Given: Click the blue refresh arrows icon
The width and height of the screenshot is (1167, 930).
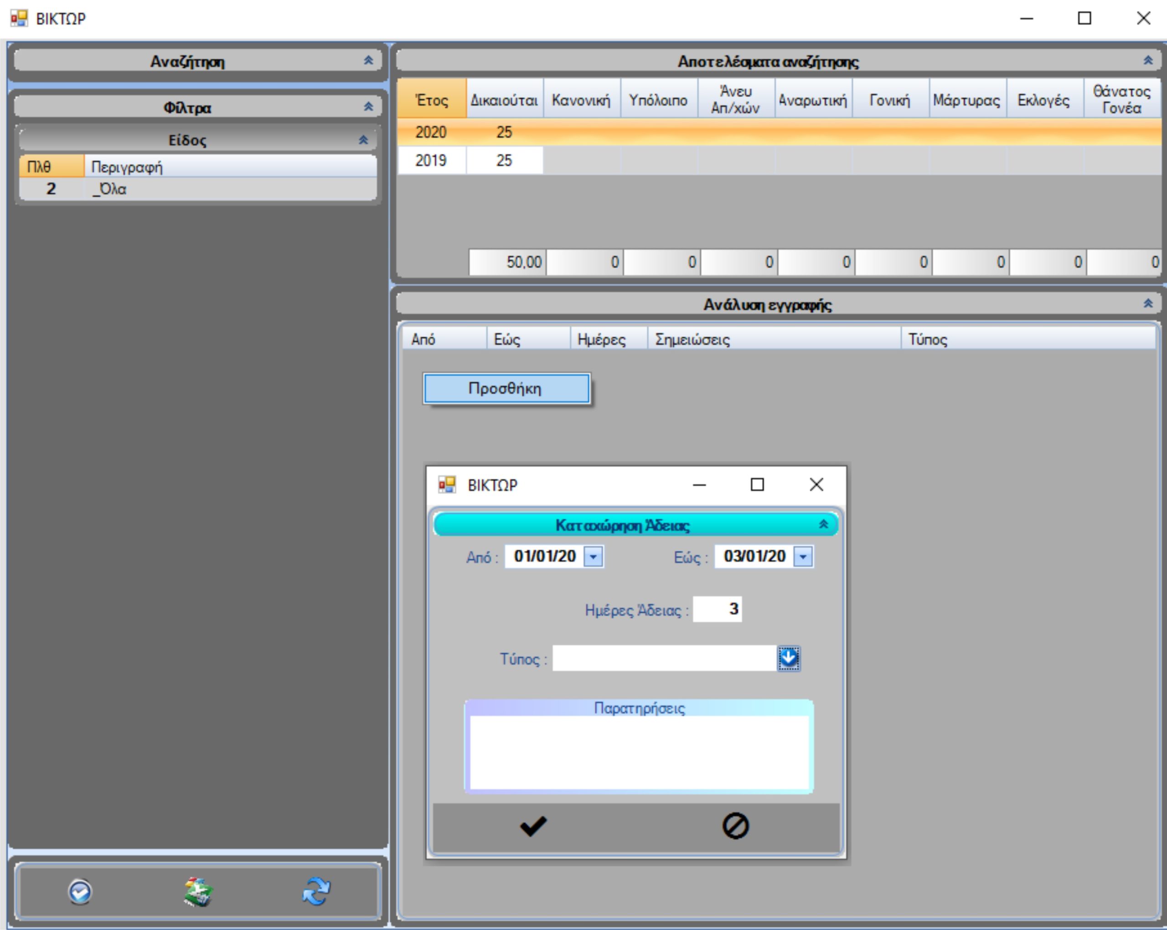Looking at the screenshot, I should (316, 892).
